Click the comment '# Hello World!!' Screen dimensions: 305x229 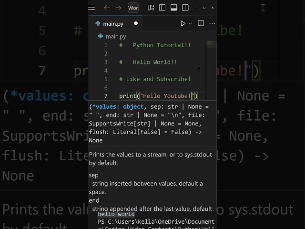pos(148,62)
